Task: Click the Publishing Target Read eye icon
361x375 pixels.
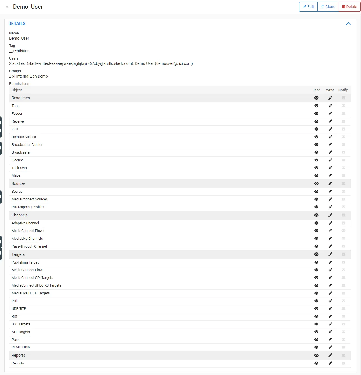Action: (316, 262)
